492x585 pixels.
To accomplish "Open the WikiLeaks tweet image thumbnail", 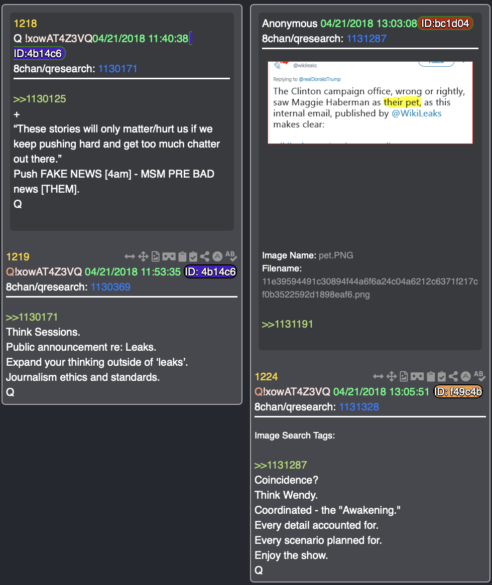I will [x=371, y=102].
